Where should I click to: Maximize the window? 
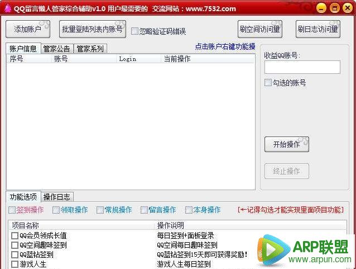[334, 8]
